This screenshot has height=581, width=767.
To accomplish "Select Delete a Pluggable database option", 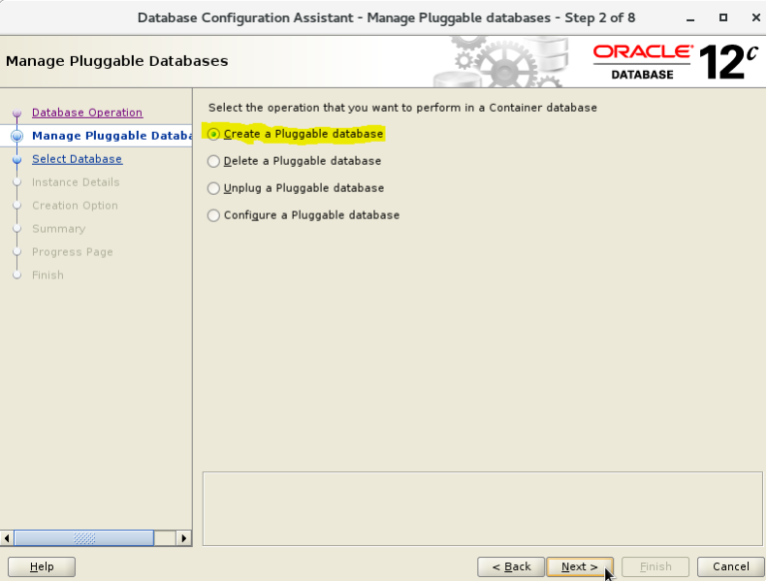I will pyautogui.click(x=214, y=161).
